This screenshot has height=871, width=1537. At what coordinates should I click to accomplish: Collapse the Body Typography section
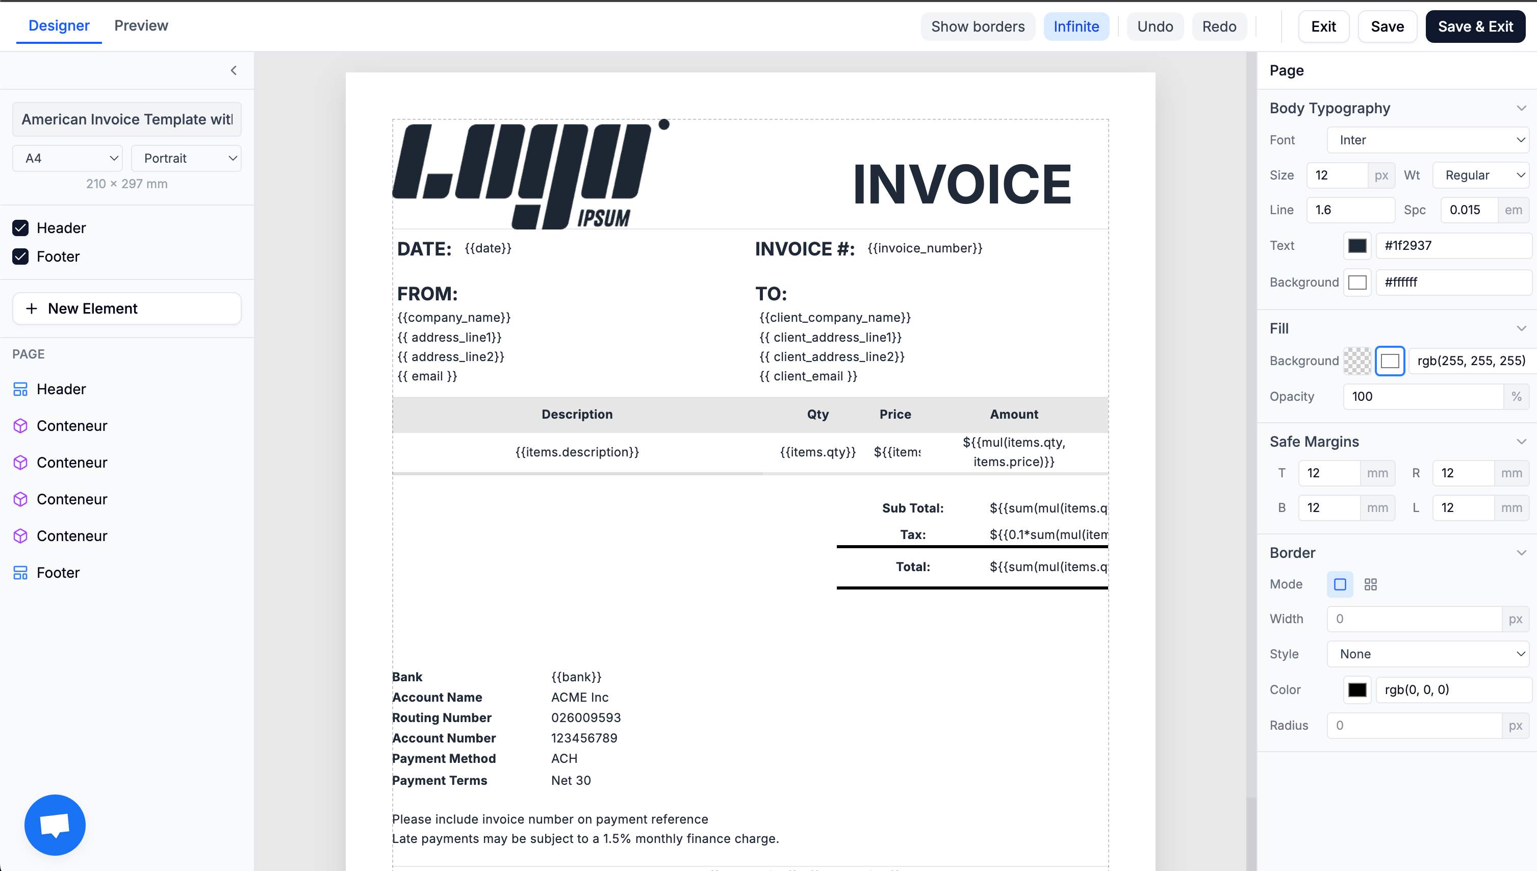1522,108
